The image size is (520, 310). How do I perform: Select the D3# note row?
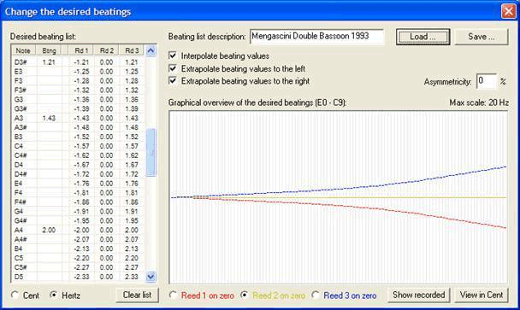pyautogui.click(x=78, y=62)
